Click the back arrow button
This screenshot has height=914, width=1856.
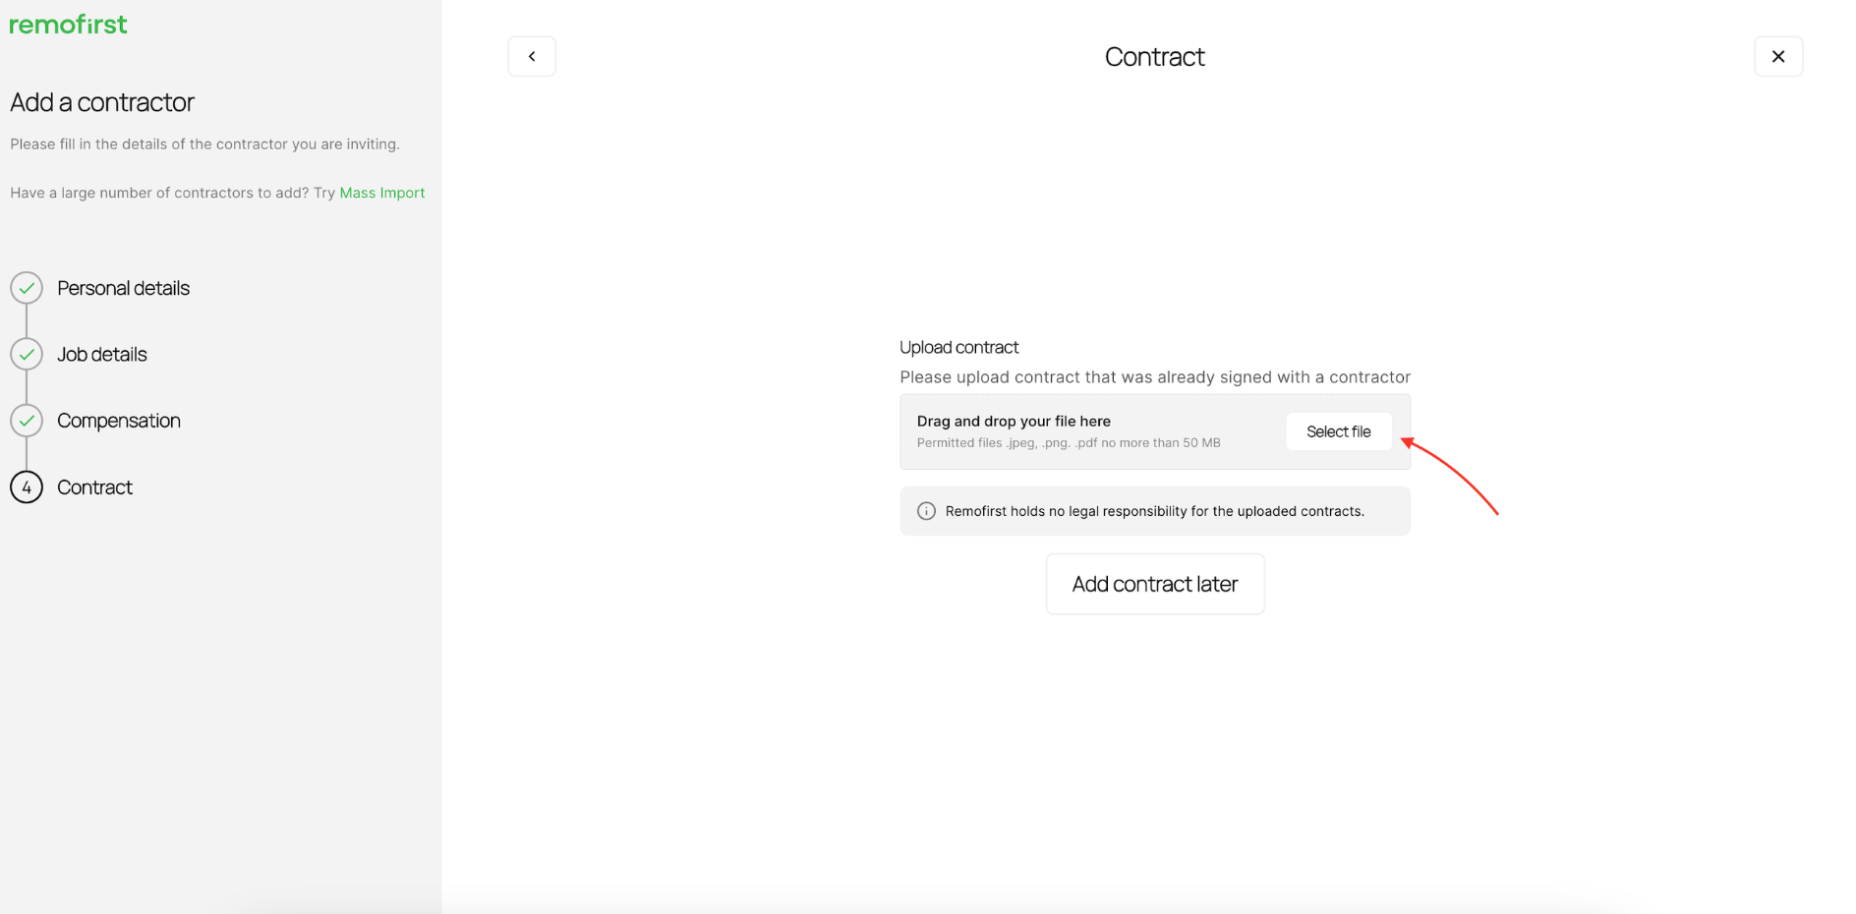coord(532,56)
